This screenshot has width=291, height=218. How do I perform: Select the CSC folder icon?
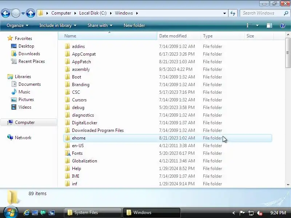click(67, 92)
